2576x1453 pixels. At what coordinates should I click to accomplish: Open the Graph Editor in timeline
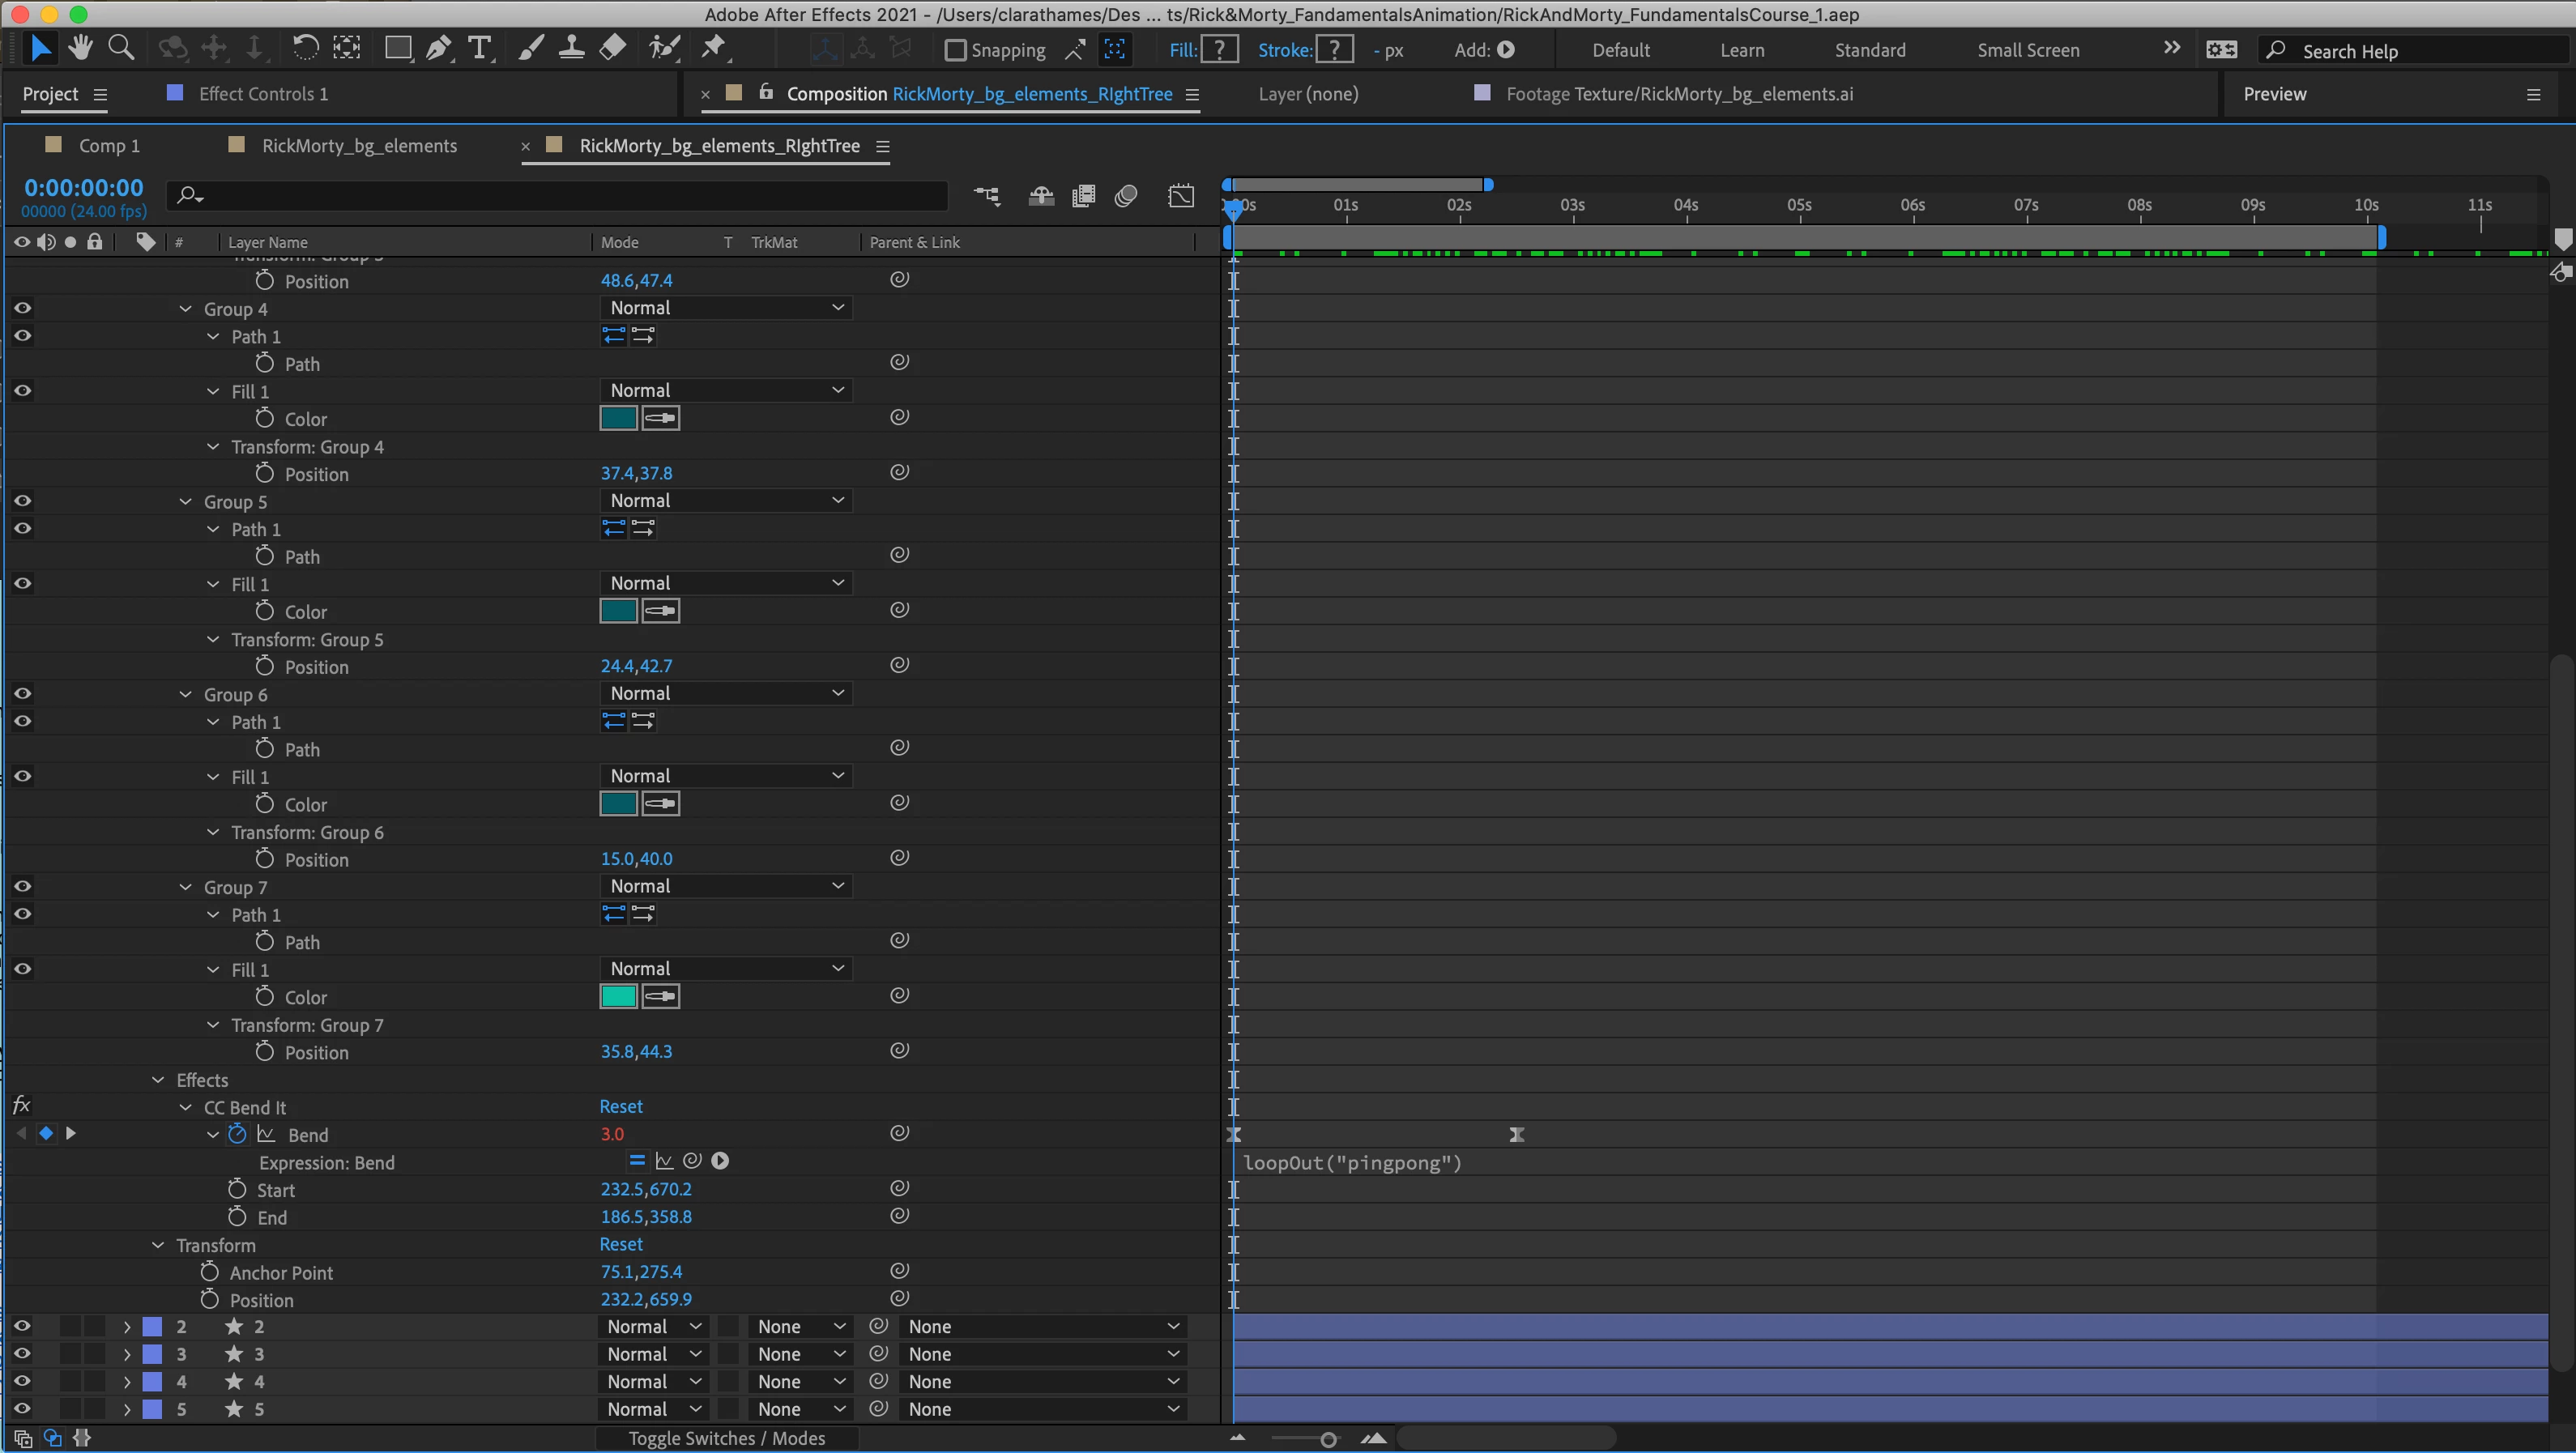[1181, 196]
